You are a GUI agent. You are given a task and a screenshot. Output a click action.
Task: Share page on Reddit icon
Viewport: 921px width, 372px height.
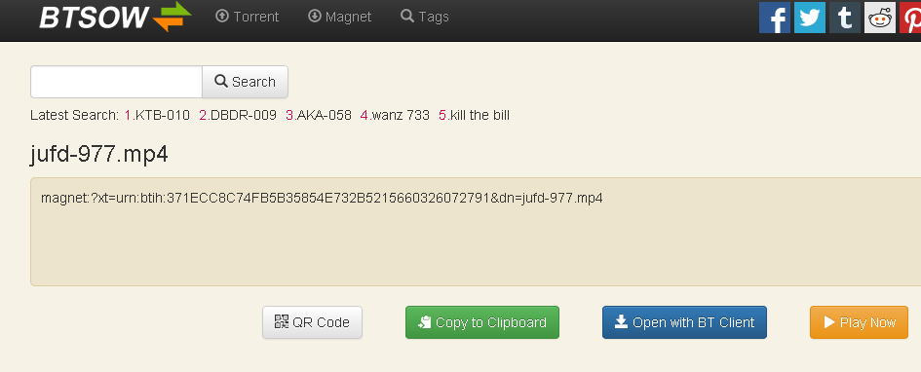tap(880, 18)
